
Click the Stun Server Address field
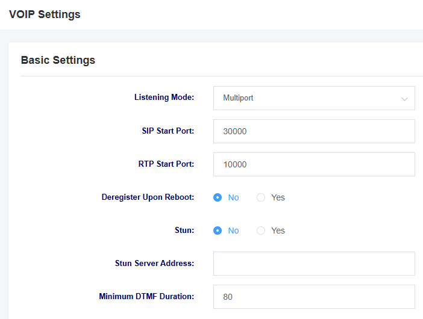coord(314,264)
